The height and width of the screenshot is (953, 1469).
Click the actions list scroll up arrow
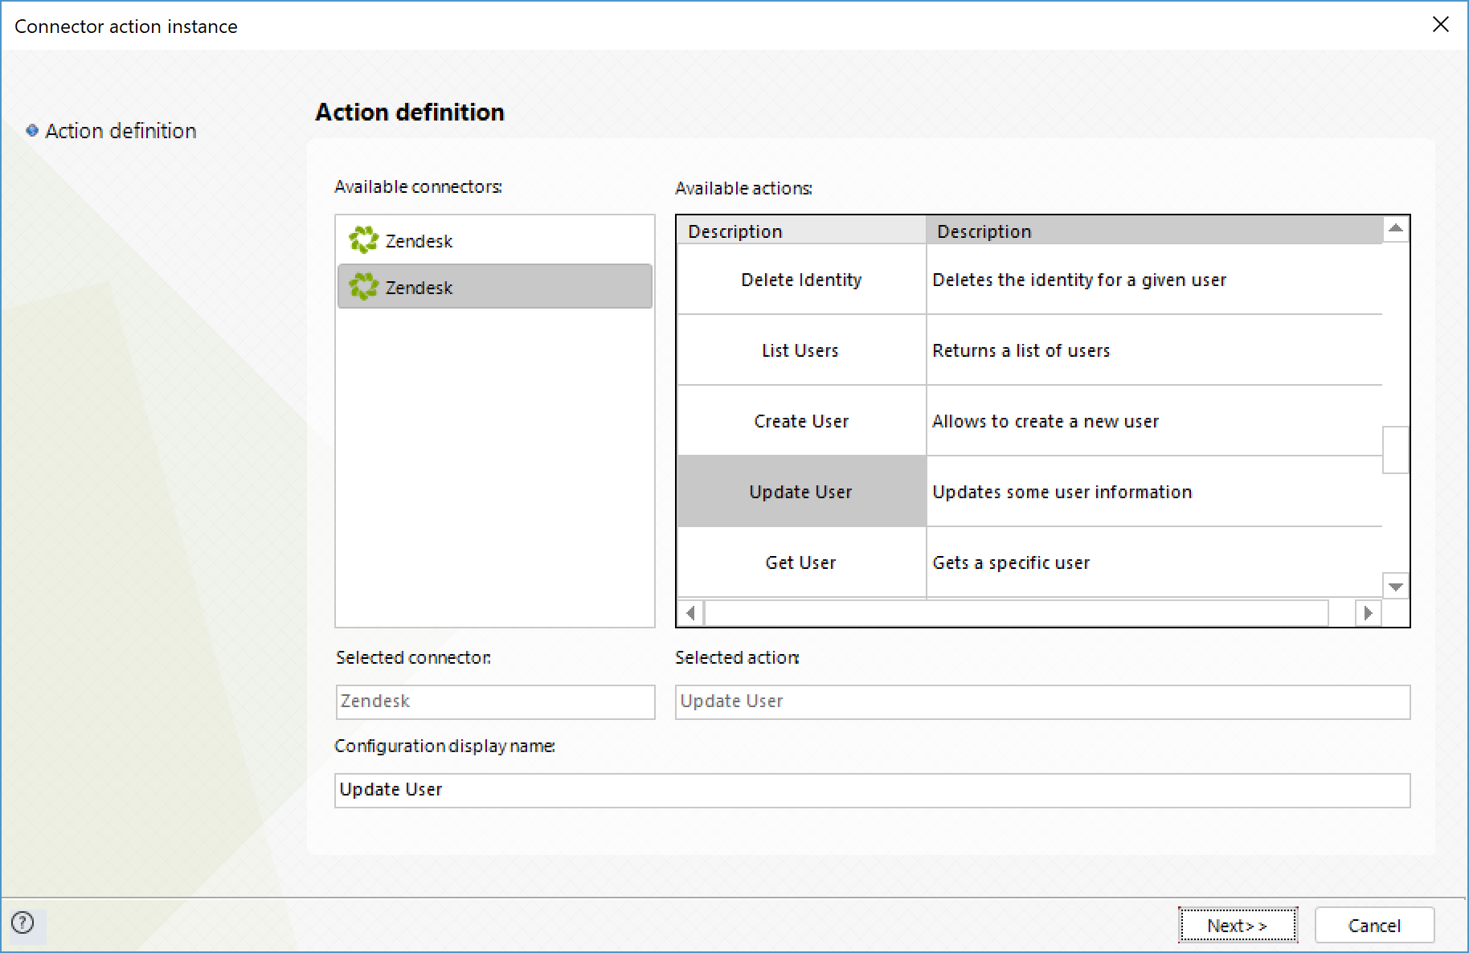click(1396, 229)
